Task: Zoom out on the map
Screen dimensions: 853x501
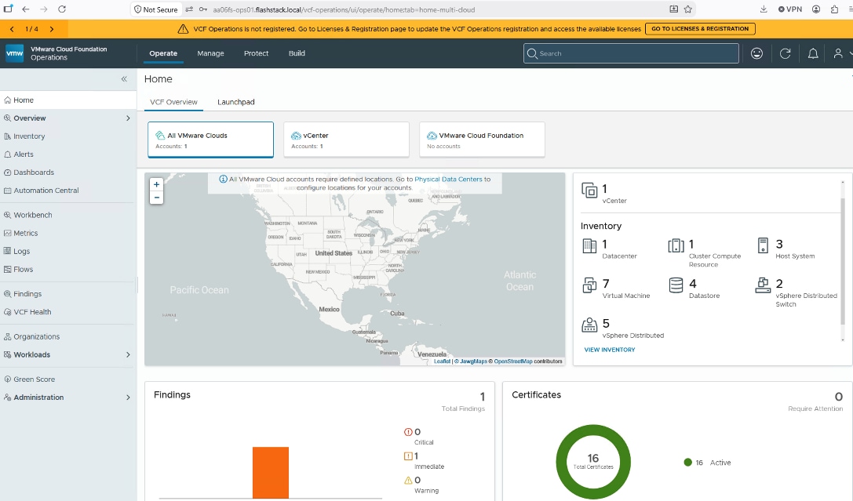Action: (157, 198)
